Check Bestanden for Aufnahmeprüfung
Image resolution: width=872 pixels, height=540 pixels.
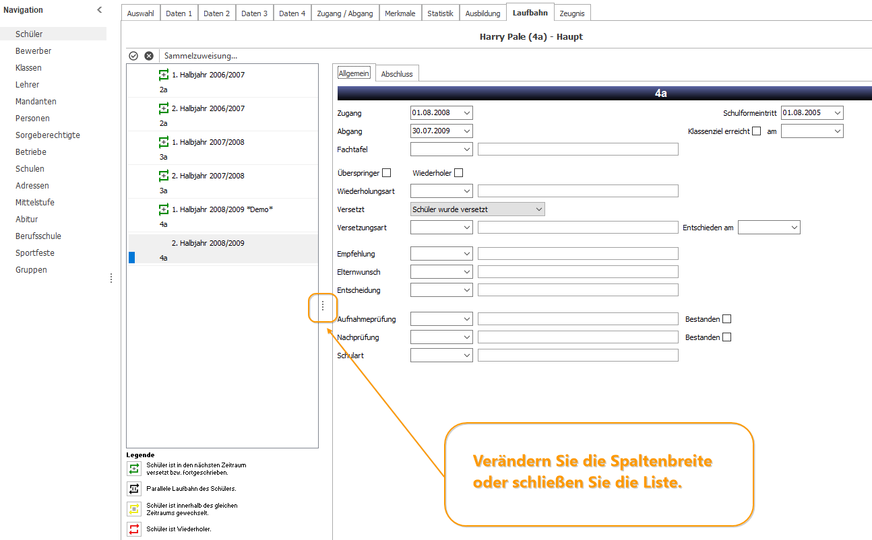coord(726,319)
